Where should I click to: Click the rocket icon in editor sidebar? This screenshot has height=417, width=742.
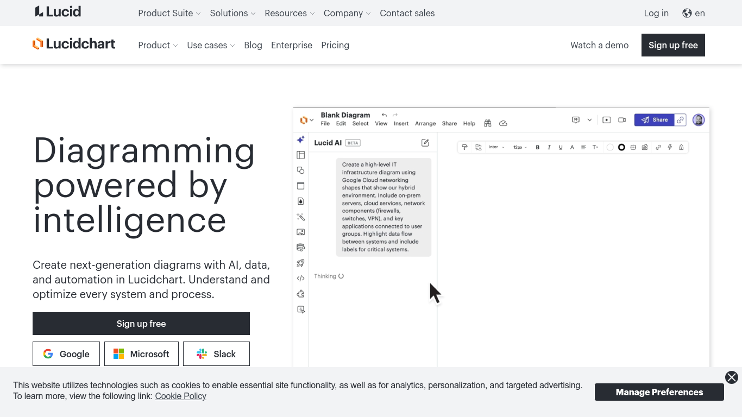[300, 263]
